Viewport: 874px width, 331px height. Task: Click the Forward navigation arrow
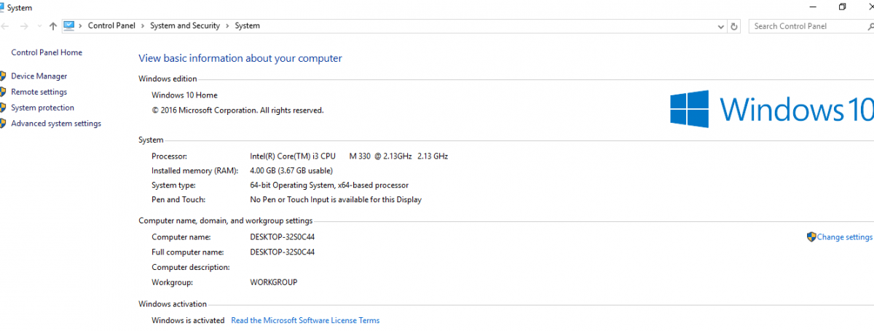pos(24,26)
